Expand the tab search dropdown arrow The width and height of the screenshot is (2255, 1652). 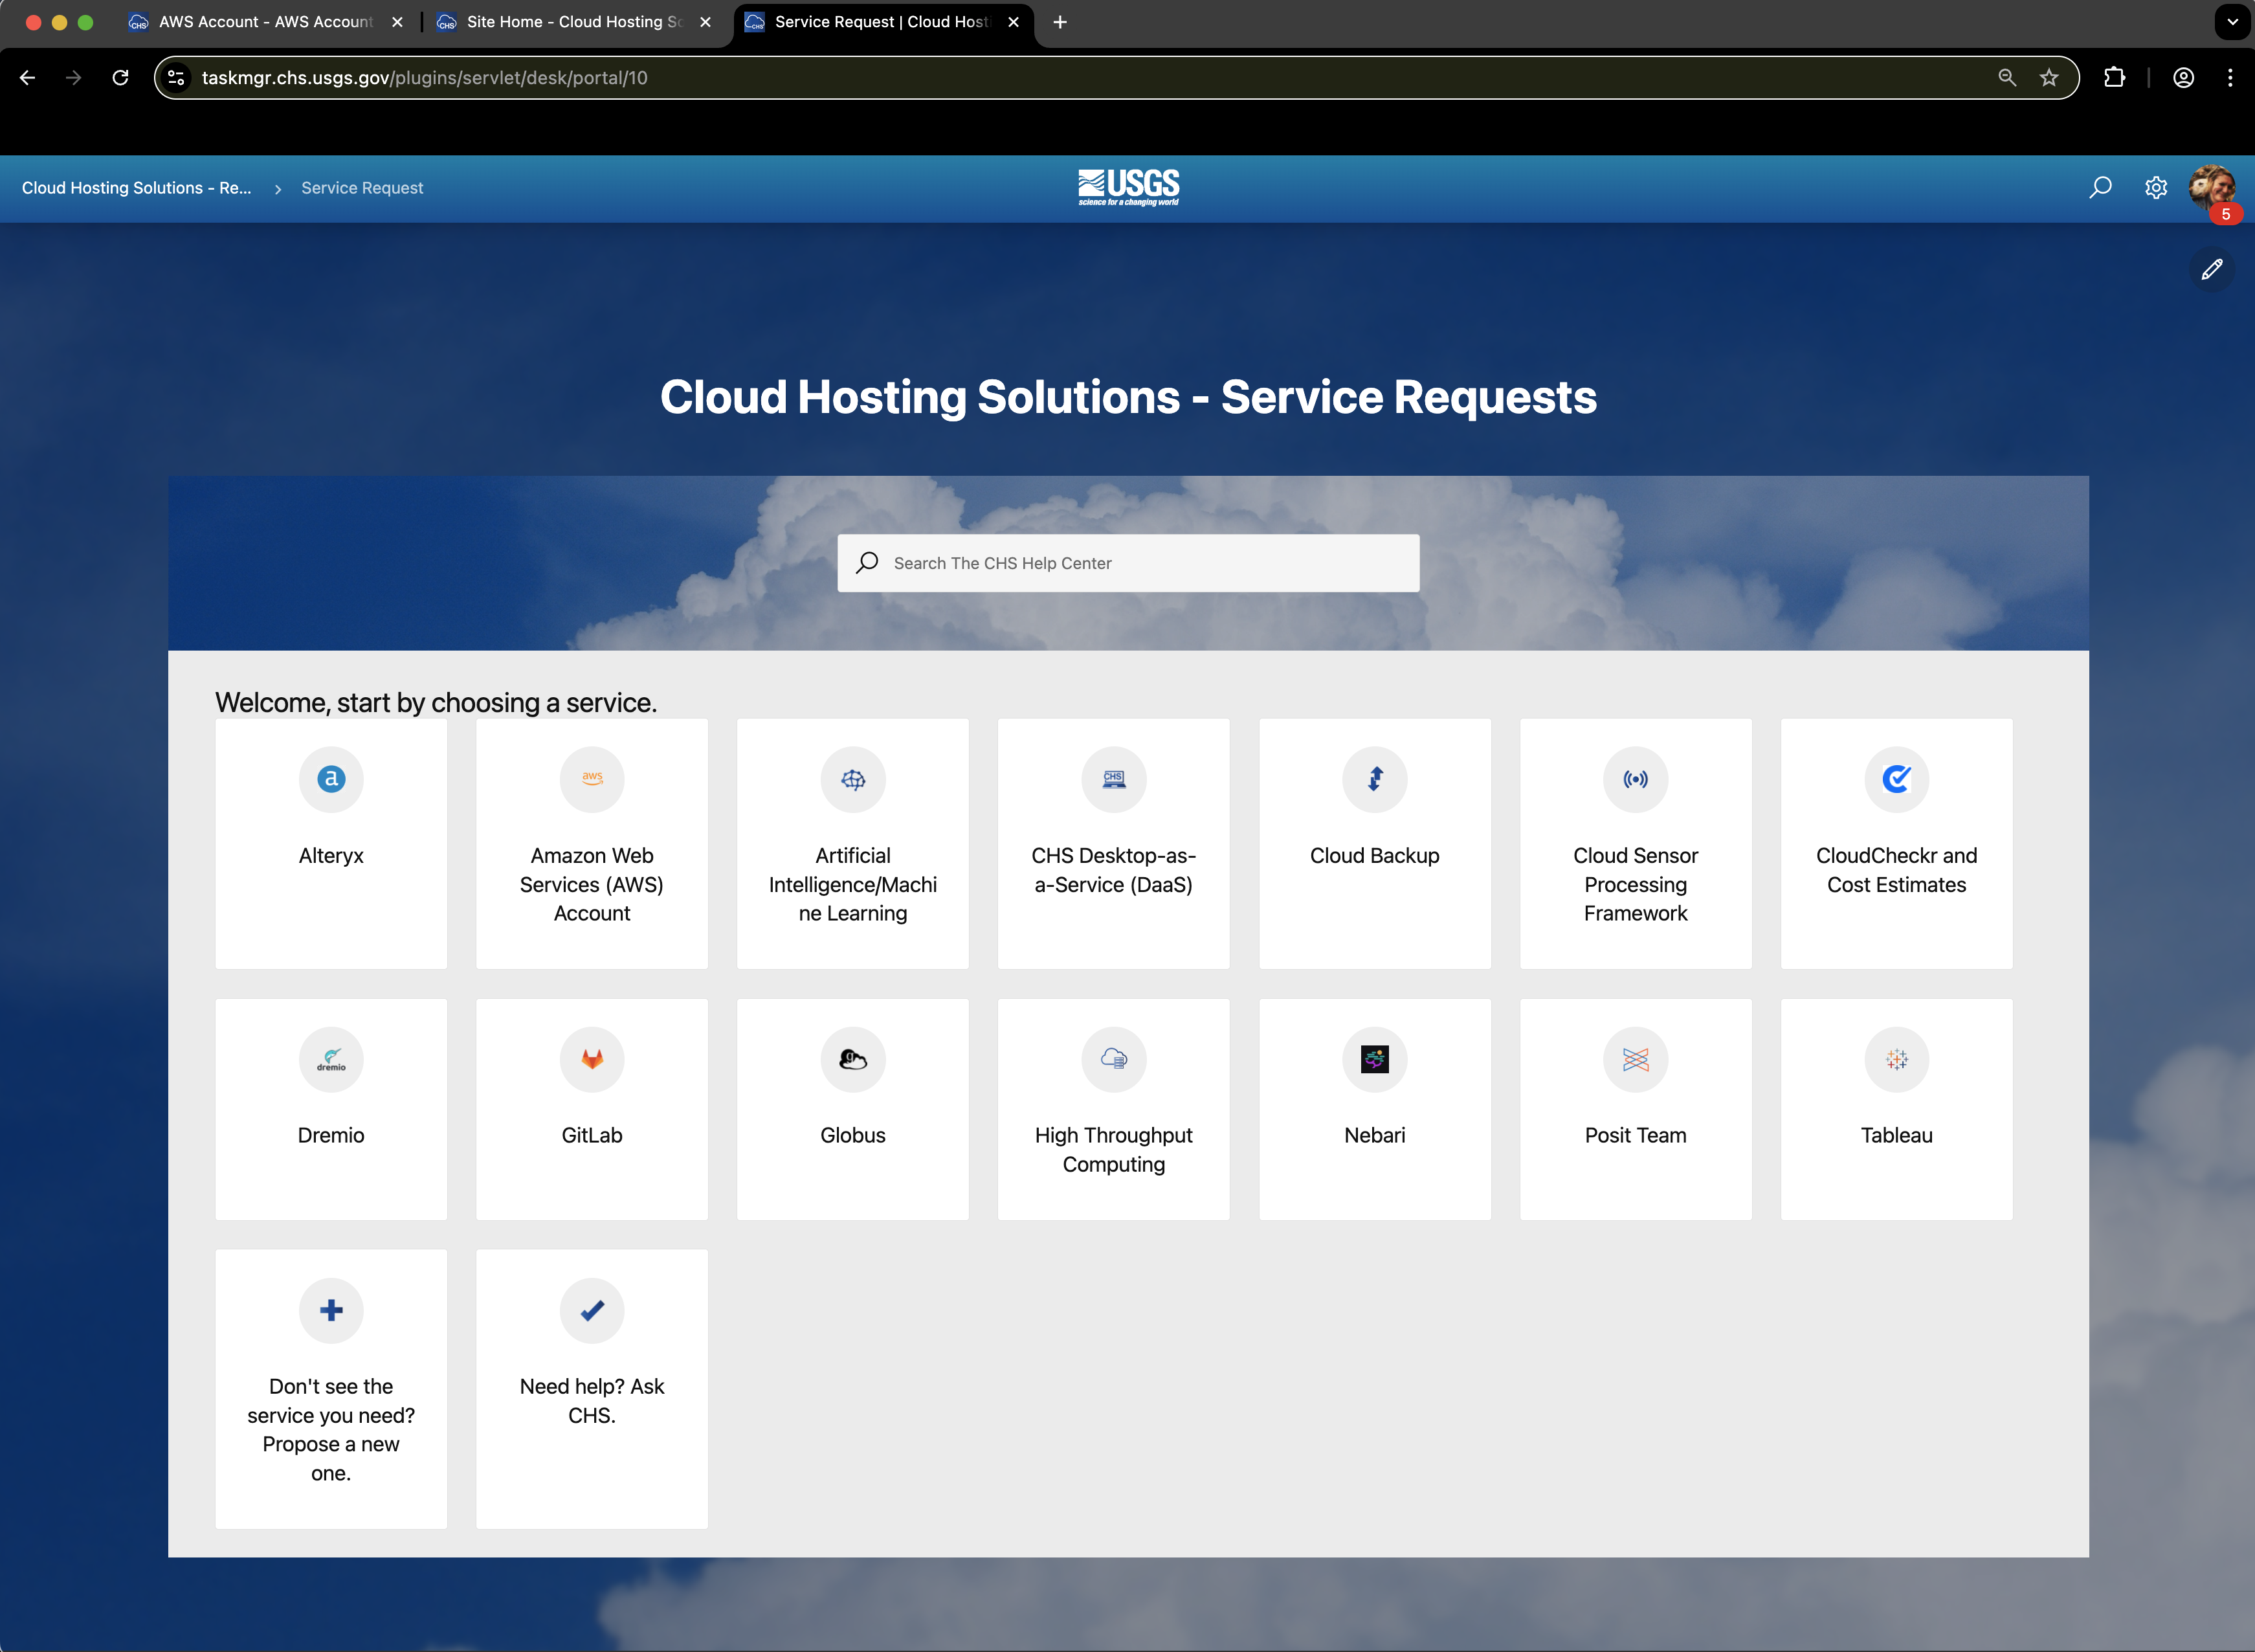coord(2232,21)
